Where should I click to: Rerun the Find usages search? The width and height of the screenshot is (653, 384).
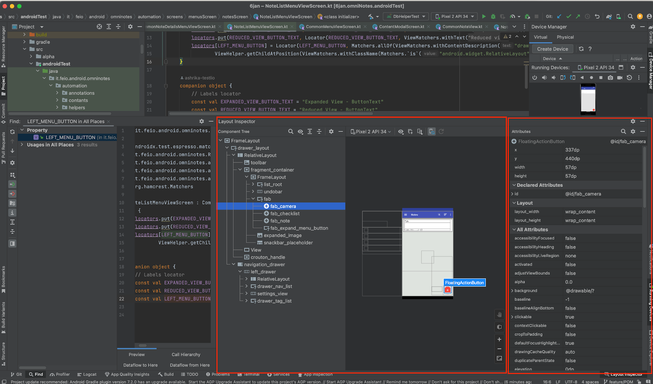point(12,132)
